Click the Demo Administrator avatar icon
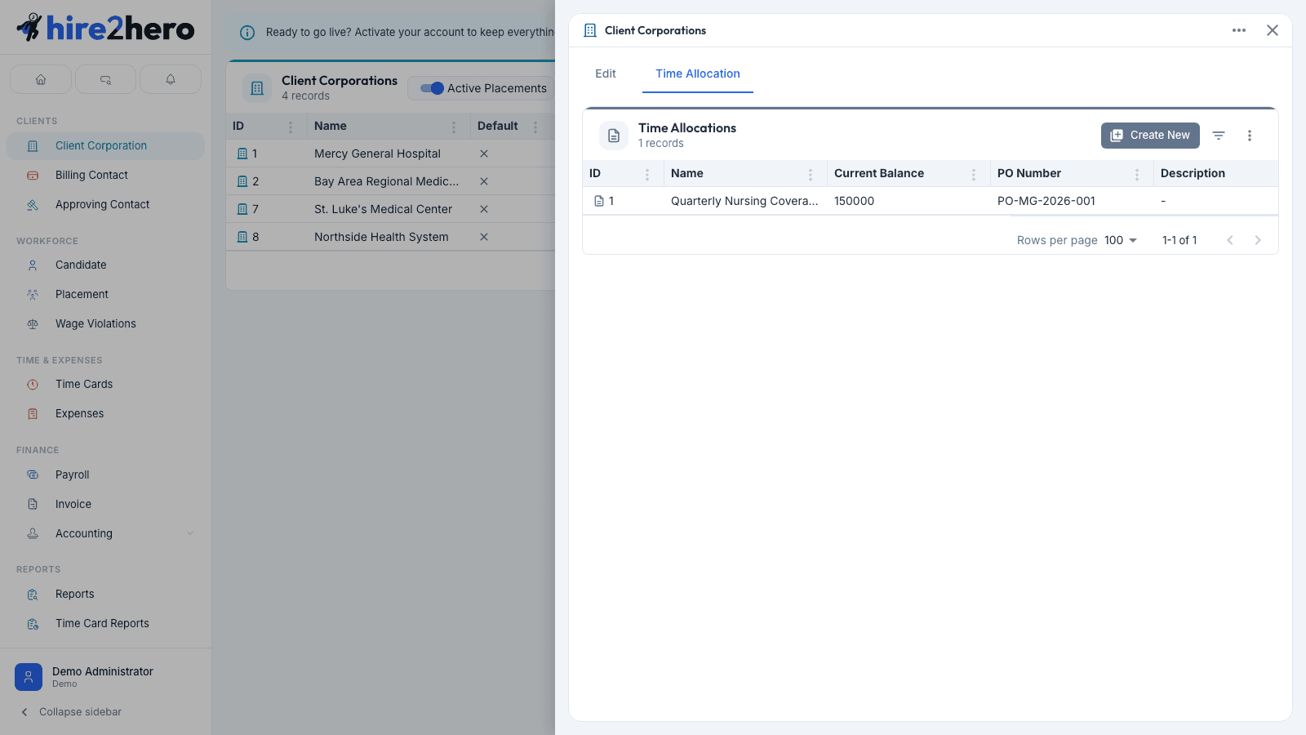The image size is (1306, 735). pyautogui.click(x=29, y=677)
